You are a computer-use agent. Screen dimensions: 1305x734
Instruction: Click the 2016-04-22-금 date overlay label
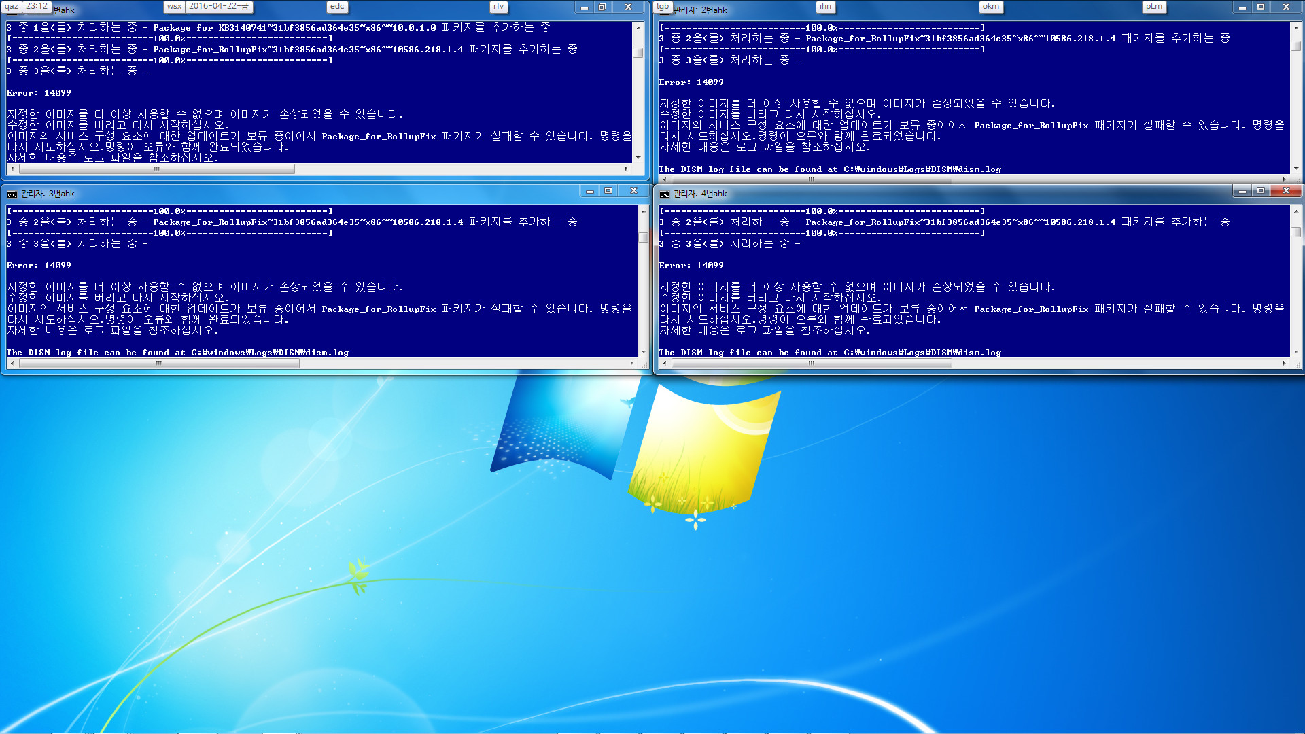click(x=219, y=6)
